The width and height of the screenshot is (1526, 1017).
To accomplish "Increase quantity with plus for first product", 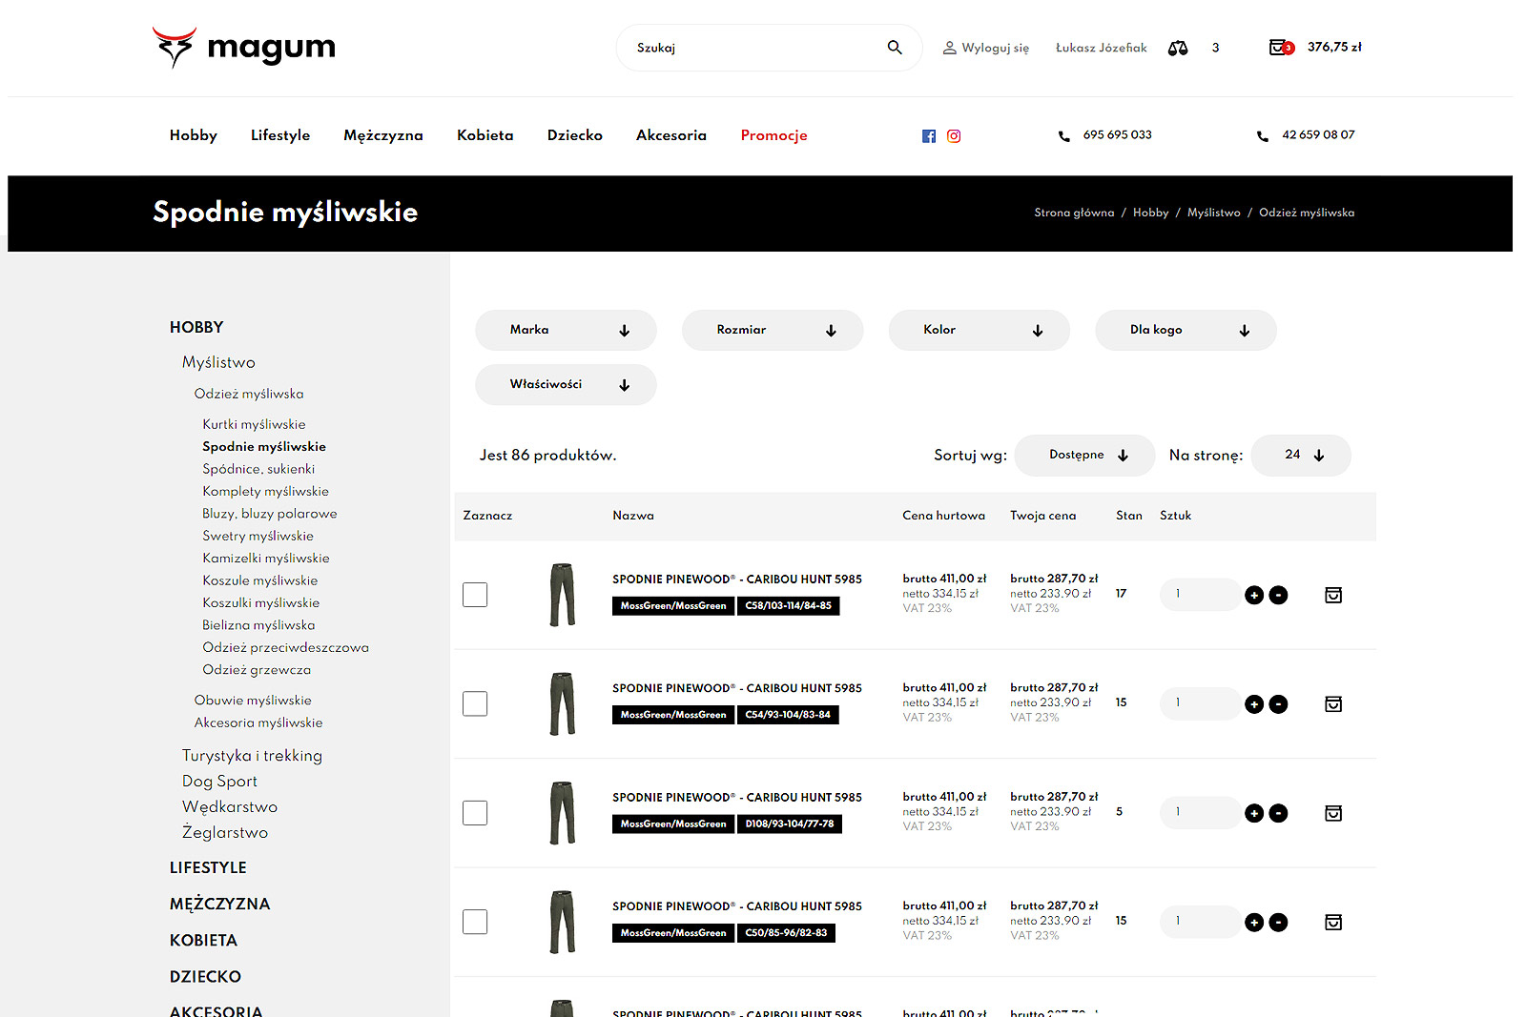I will point(1254,596).
